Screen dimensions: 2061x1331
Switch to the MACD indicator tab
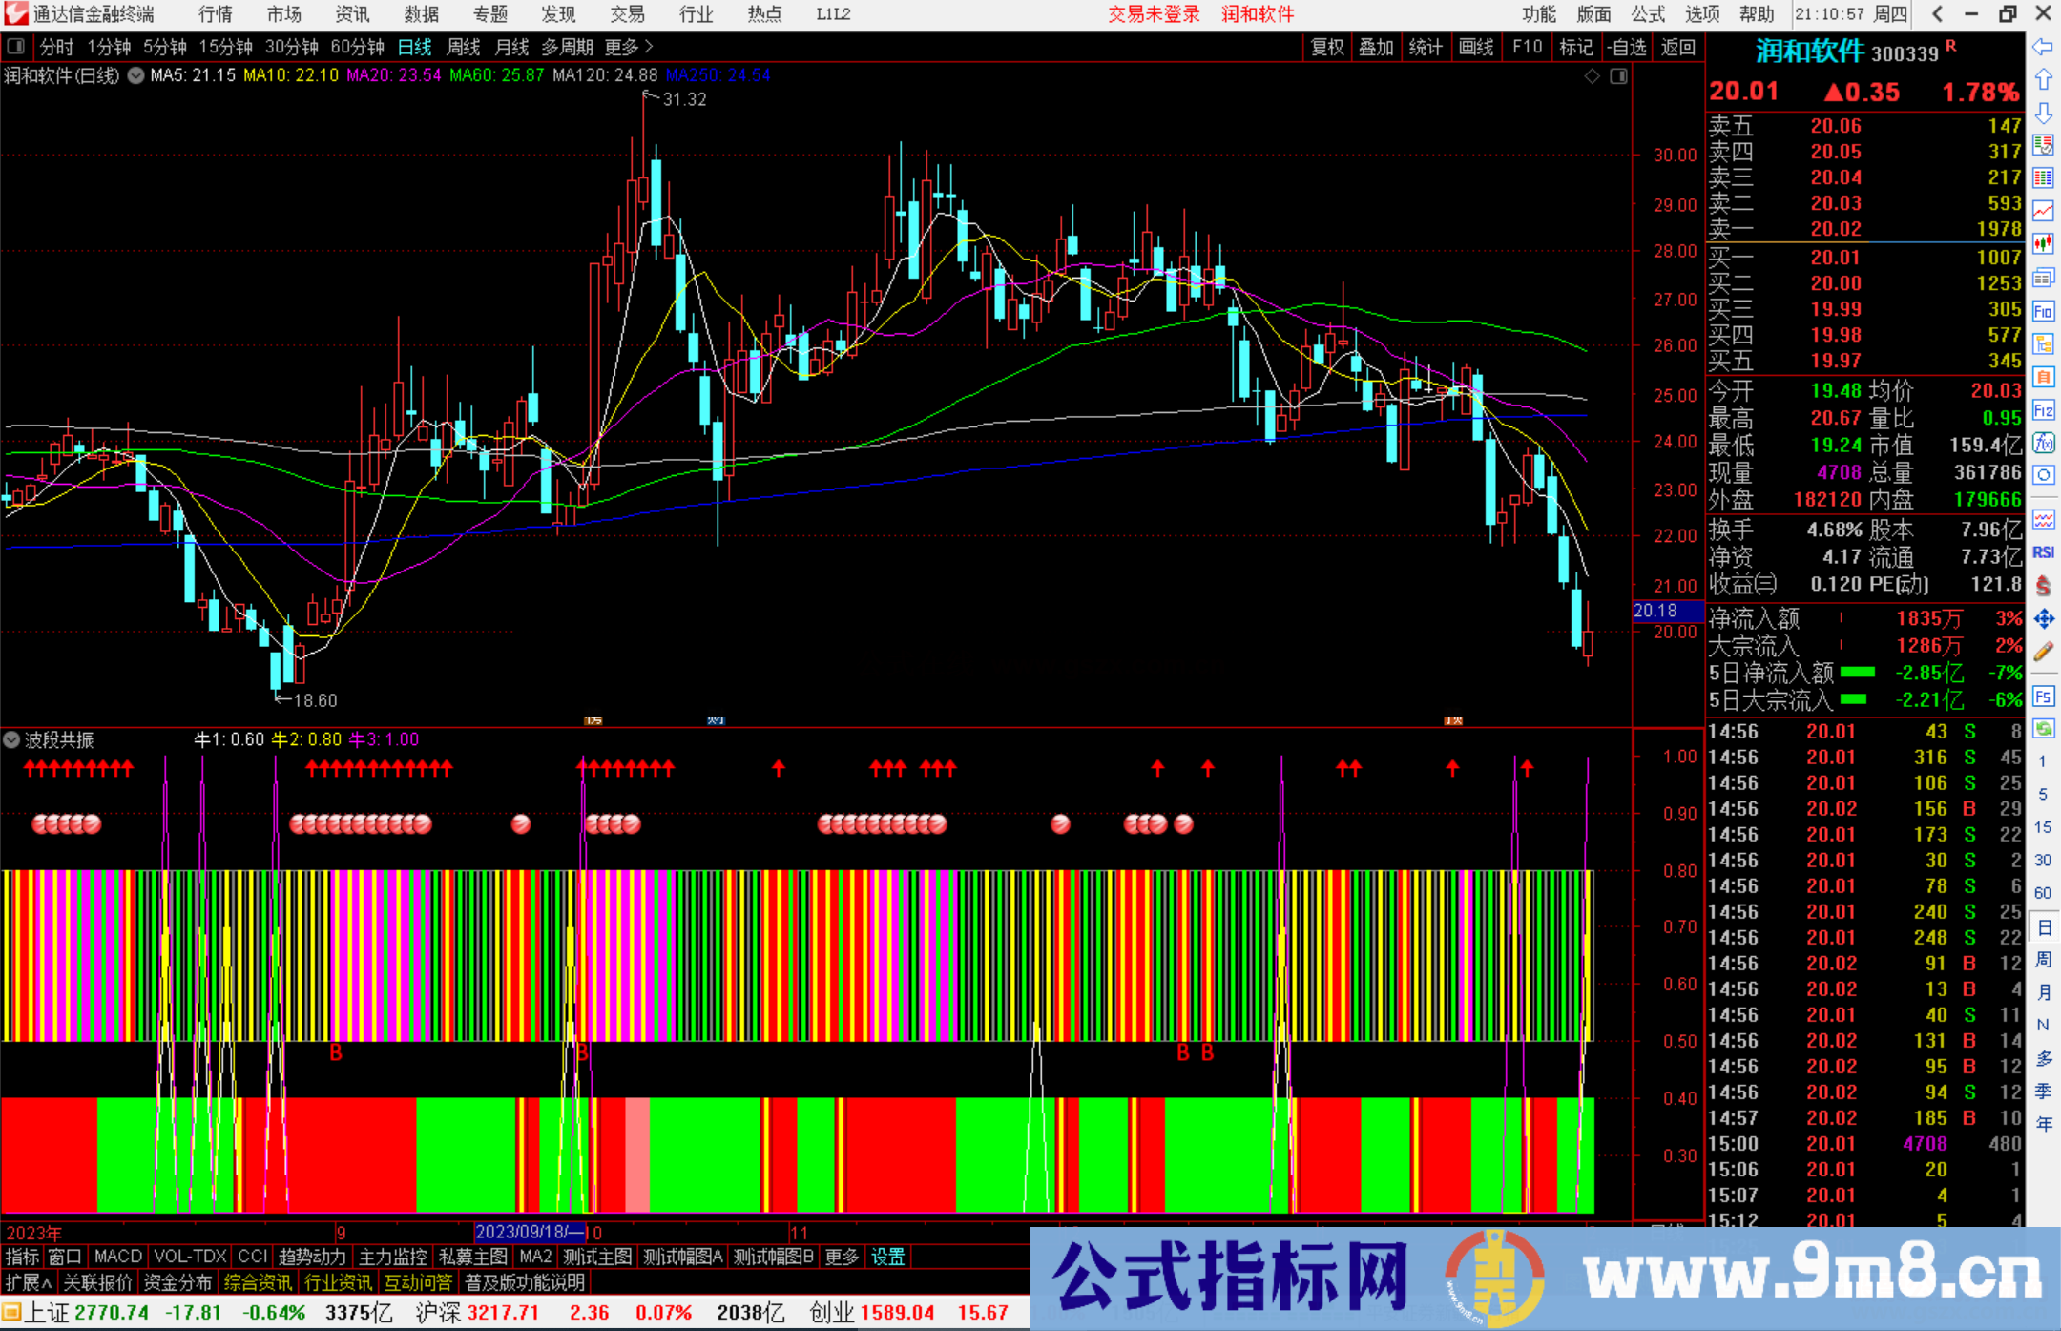[x=116, y=1257]
